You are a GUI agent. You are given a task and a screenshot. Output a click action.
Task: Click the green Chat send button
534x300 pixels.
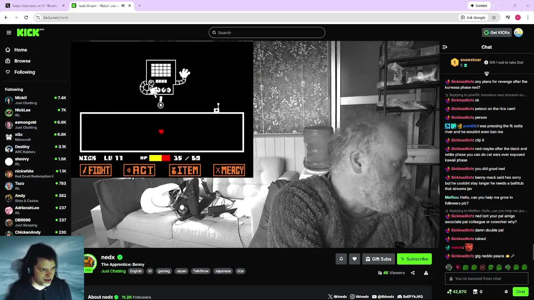521,292
